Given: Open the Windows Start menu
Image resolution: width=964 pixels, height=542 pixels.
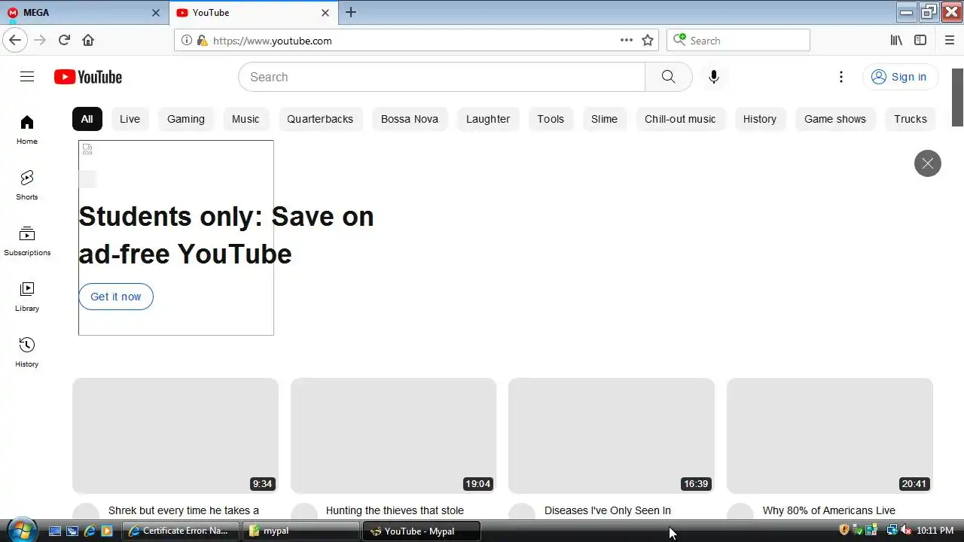Looking at the screenshot, I should [x=21, y=530].
